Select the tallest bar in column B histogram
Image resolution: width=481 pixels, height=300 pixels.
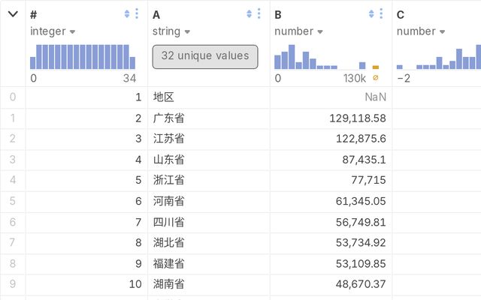click(292, 57)
